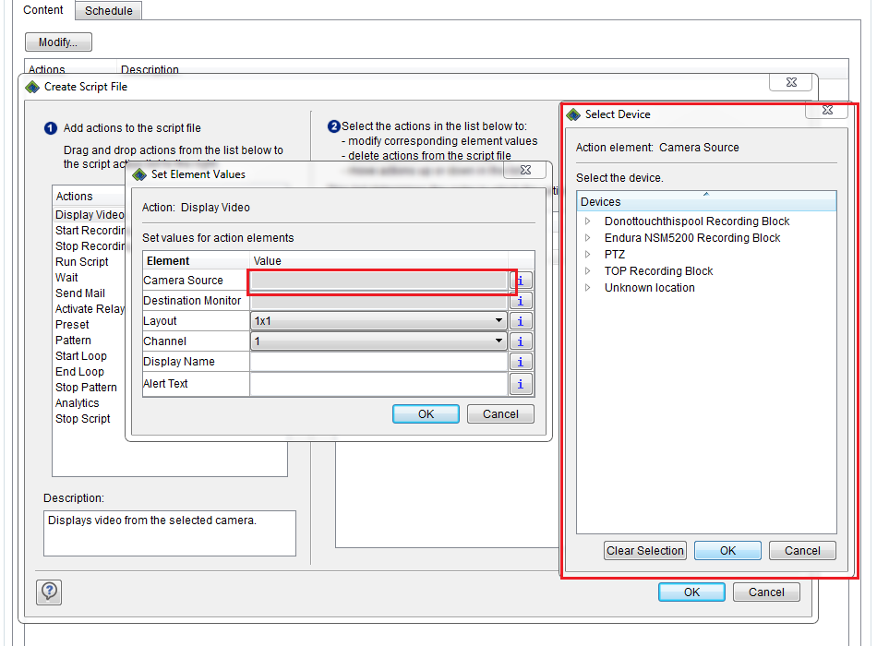This screenshot has height=646, width=877.
Task: Select the Send Mail action from the list
Action: pyautogui.click(x=78, y=293)
